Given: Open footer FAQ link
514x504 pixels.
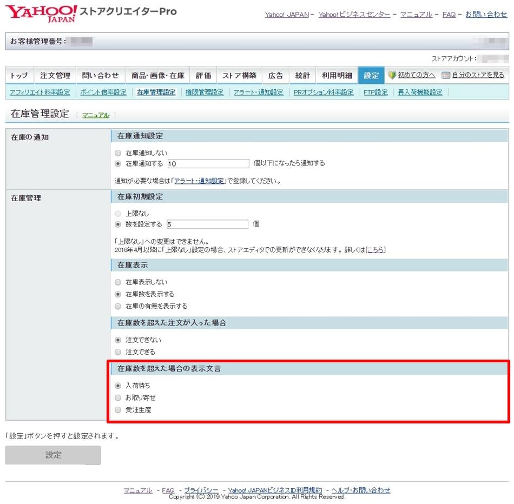Looking at the screenshot, I should click(168, 490).
